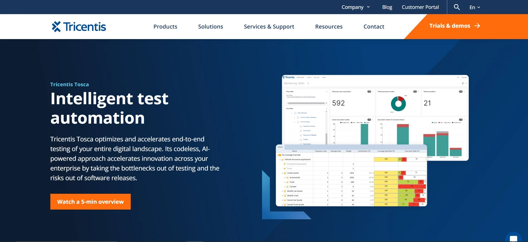Viewport: 528px width, 242px height.
Task: Open the En language selector
Action: coord(475,7)
